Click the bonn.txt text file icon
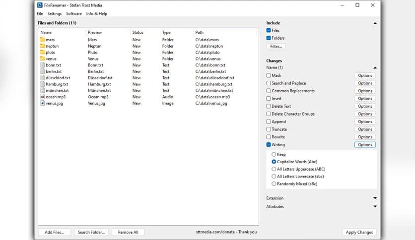This screenshot has height=240, width=415. (x=42, y=65)
